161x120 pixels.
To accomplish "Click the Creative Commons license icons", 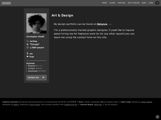I will (73, 102).
